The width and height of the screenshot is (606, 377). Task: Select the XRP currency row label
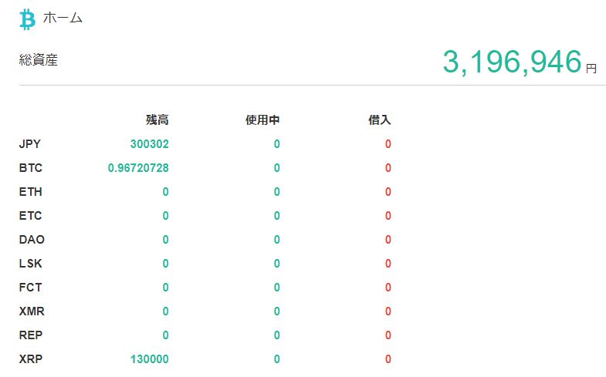click(x=30, y=359)
